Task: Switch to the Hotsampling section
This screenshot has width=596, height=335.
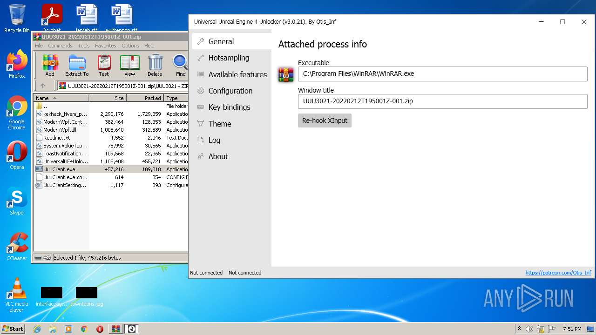Action: (231, 58)
